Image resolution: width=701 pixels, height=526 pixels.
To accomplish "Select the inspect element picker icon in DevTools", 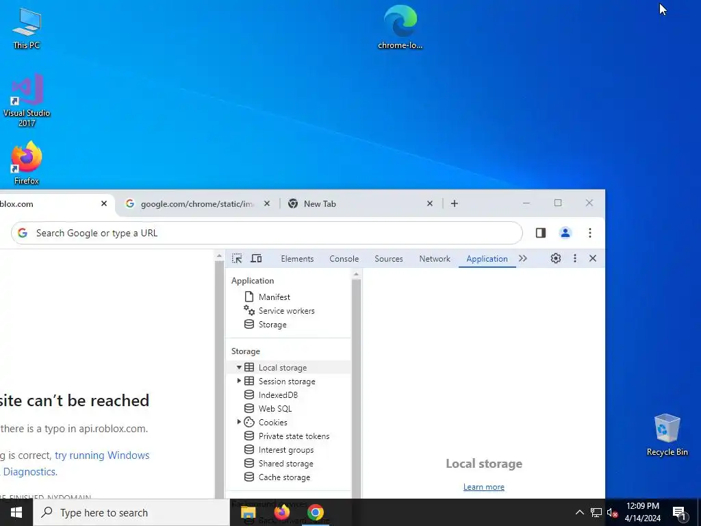I will pyautogui.click(x=237, y=258).
